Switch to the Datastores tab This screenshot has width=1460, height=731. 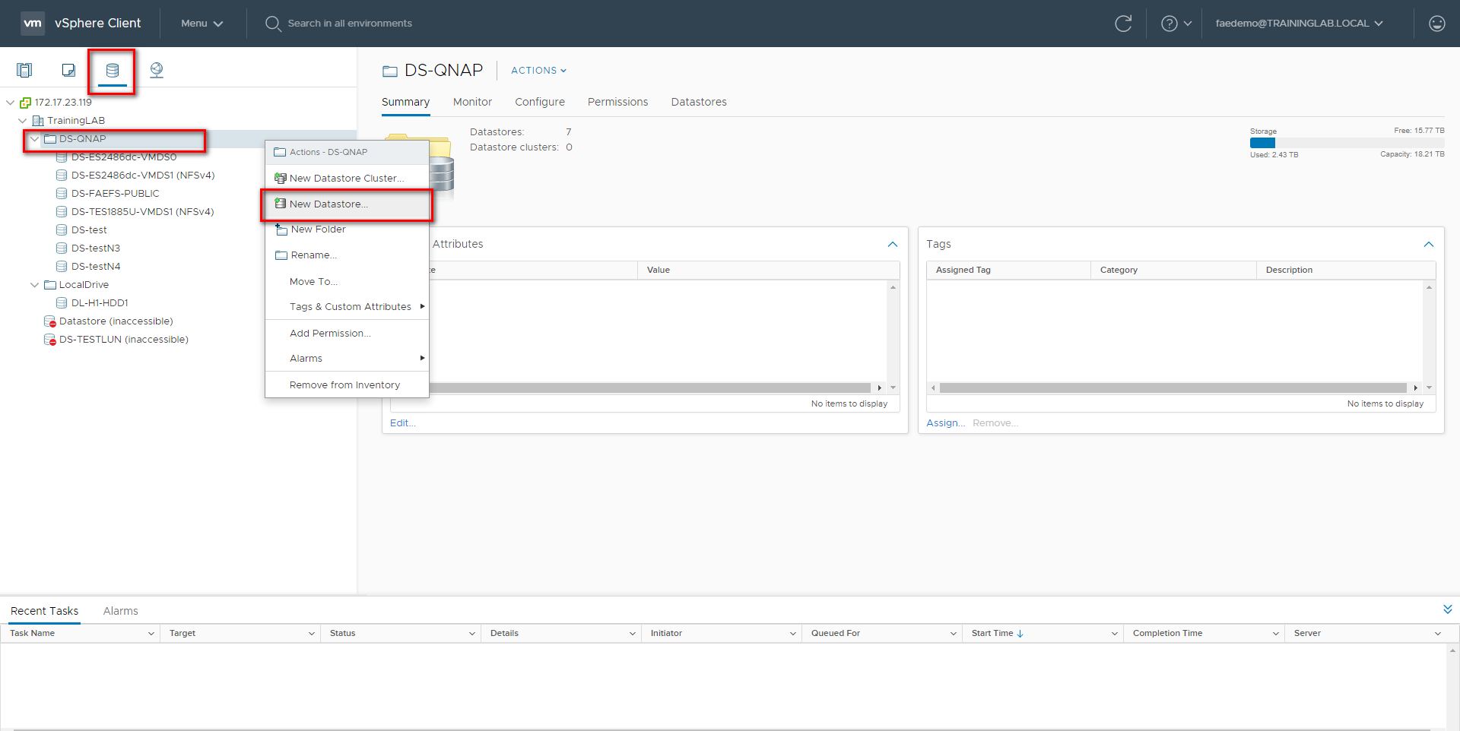pyautogui.click(x=699, y=102)
